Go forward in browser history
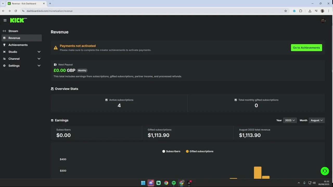The height and width of the screenshot is (187, 333). 10,11
